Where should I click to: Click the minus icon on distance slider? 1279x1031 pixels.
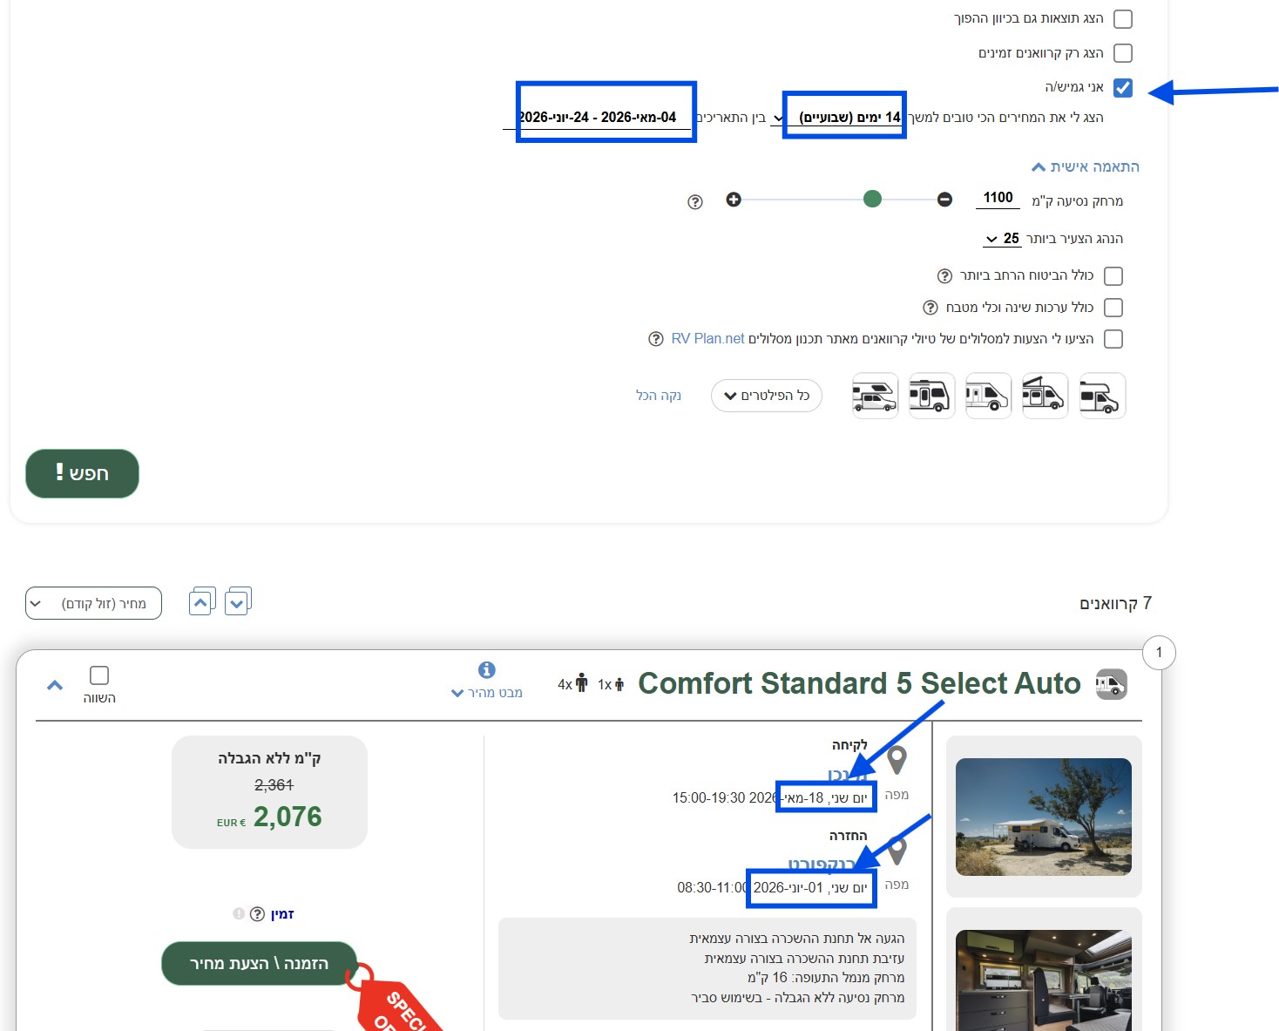coord(944,200)
